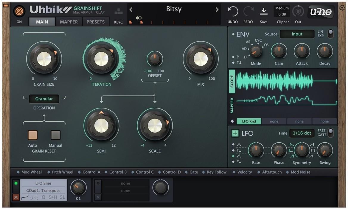The height and width of the screenshot is (209, 348).
Task: Click the LFO Symmetry knob
Action: tap(302, 150)
